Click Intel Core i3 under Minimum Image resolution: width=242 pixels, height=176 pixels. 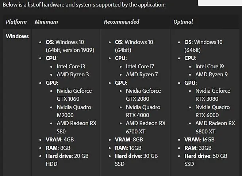(x=71, y=67)
